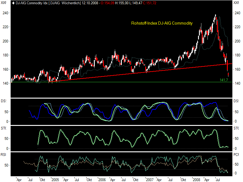Click the 'Wöchentlich' interval text in header

(71, 3)
